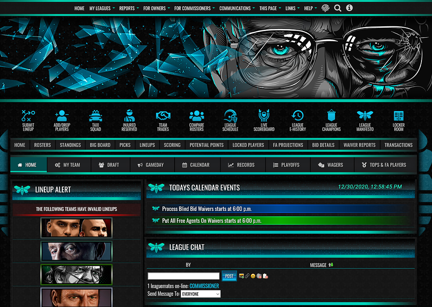Open Standings in the secondary nav
The height and width of the screenshot is (307, 432).
(x=70, y=145)
